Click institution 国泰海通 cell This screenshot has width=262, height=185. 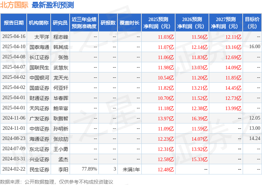[x=39, y=47]
